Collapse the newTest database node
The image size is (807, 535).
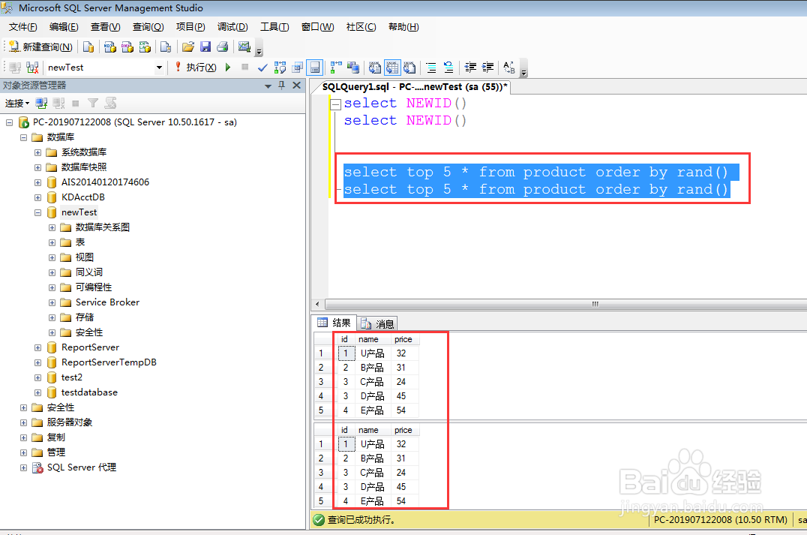(x=37, y=212)
